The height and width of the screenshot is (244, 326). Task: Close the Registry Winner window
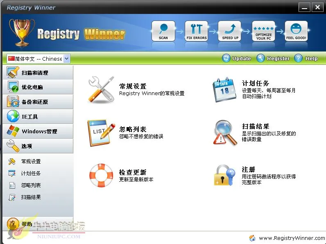click(x=317, y=7)
